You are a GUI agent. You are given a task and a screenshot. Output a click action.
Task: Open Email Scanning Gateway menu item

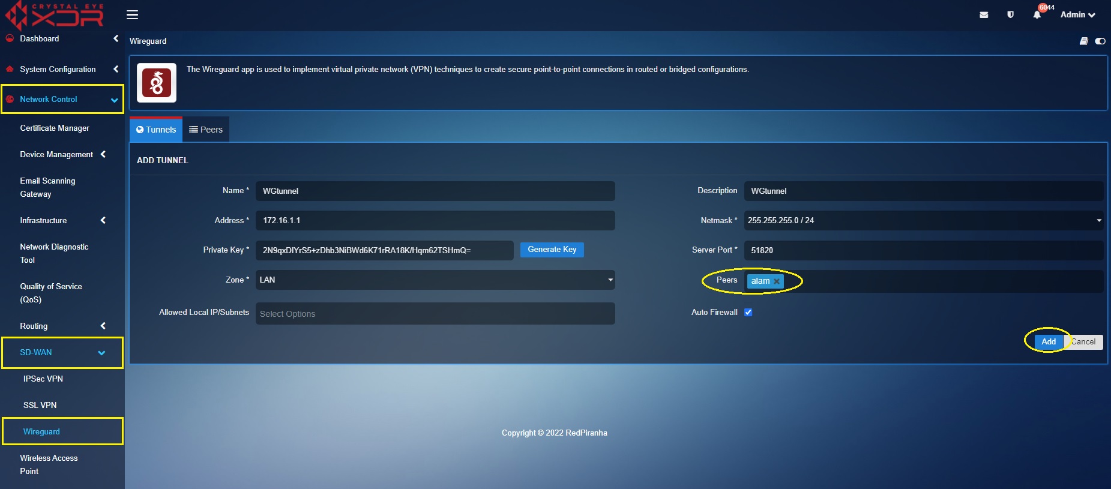pos(47,187)
